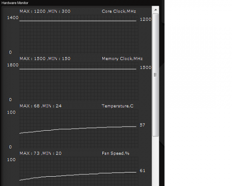This screenshot has height=186, width=232.
Task: Click the Memory Clock graph plot area
Action: [79, 81]
